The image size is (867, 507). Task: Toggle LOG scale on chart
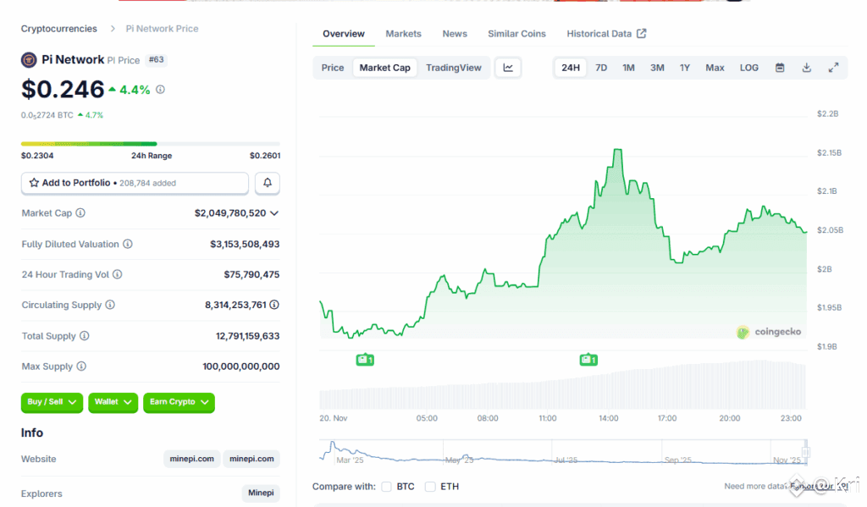coord(749,68)
